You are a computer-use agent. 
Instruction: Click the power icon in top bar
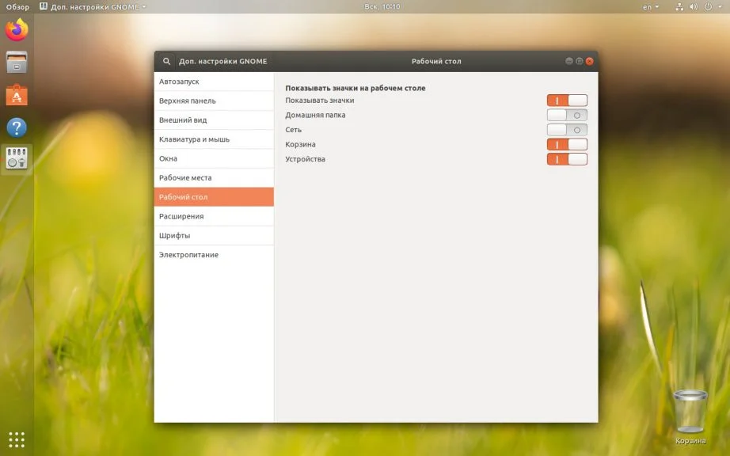coord(708,6)
